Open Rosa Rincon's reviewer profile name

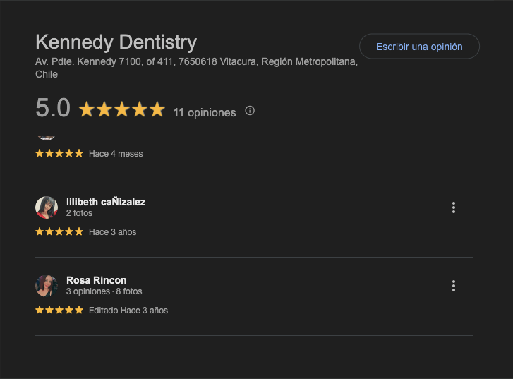97,280
